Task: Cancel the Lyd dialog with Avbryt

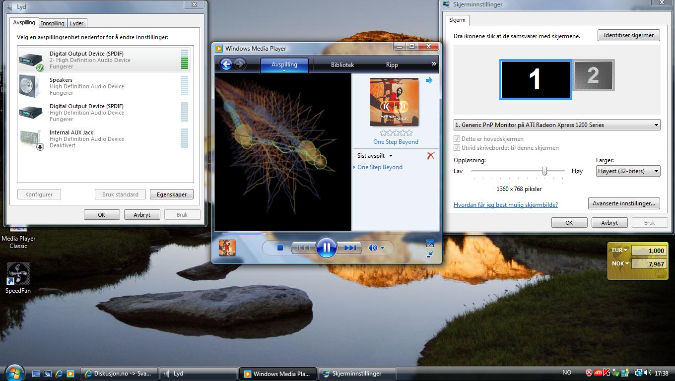Action: pos(142,215)
